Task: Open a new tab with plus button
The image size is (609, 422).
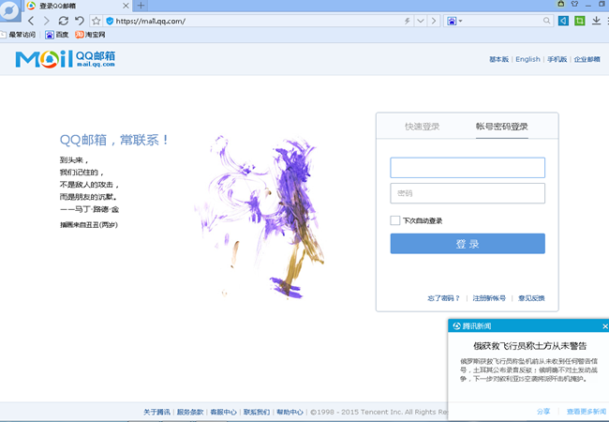Action: point(141,6)
